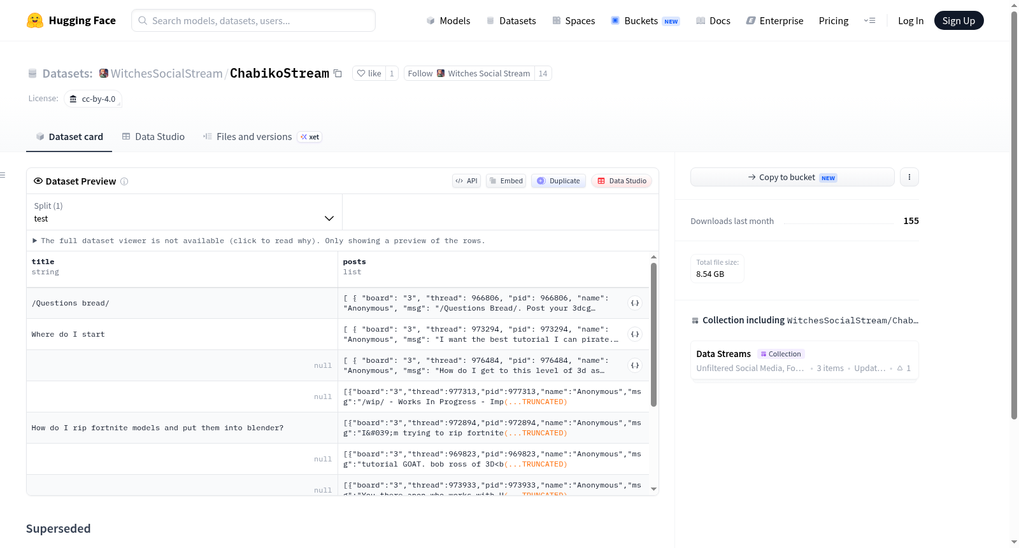Select the 'Where do I start' title cell
The width and height of the screenshot is (1019, 548).
click(x=182, y=334)
